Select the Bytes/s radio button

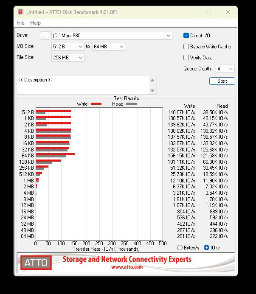[180, 247]
